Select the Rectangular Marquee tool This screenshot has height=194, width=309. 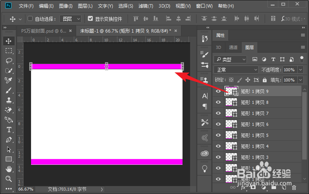[x=8, y=51]
